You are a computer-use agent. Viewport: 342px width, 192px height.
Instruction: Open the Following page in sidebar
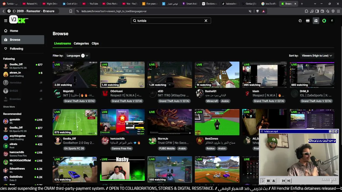(x=23, y=49)
